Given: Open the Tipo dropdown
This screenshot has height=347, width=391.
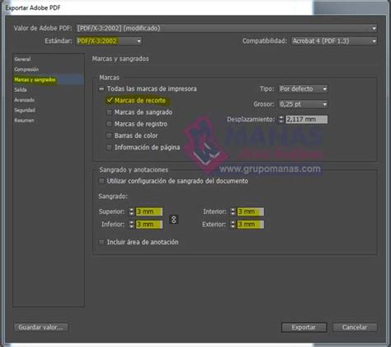Looking at the screenshot, I should coord(303,88).
